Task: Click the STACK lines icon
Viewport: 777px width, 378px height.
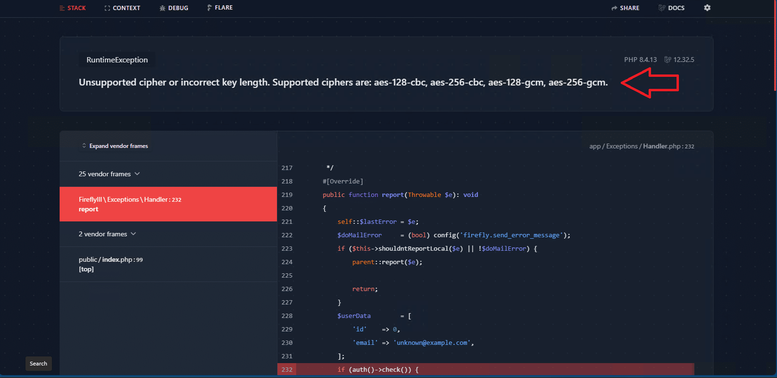Action: (62, 8)
